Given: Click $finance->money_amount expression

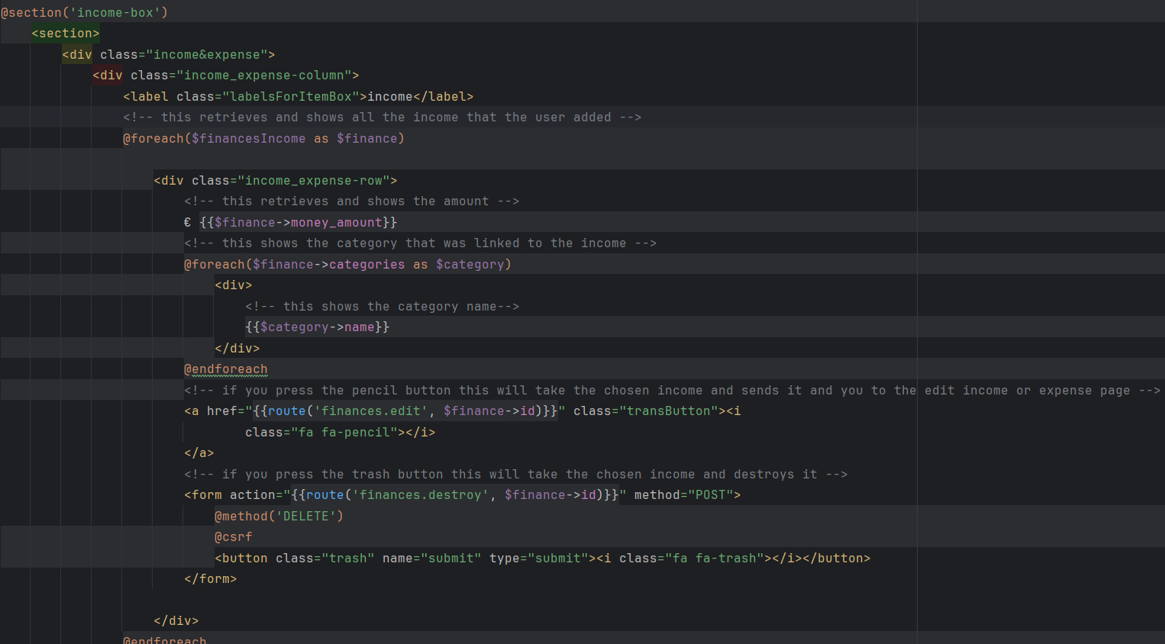Looking at the screenshot, I should pos(299,223).
